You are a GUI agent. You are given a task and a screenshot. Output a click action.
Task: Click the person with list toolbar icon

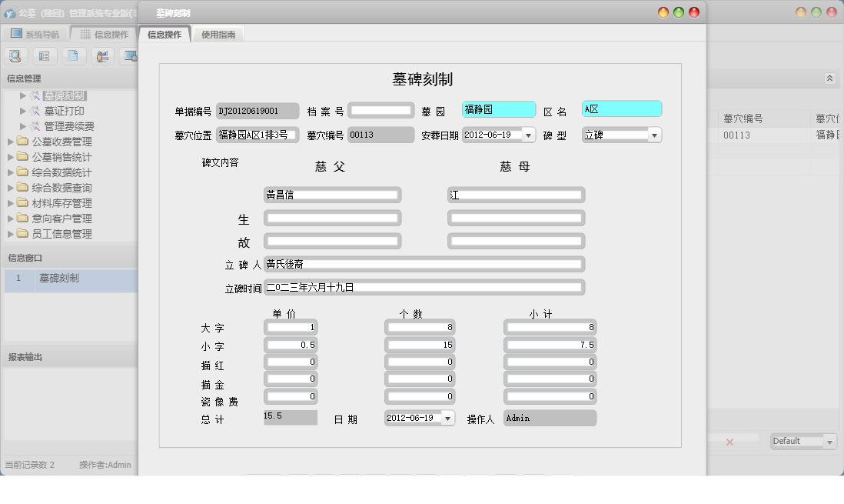coord(101,56)
